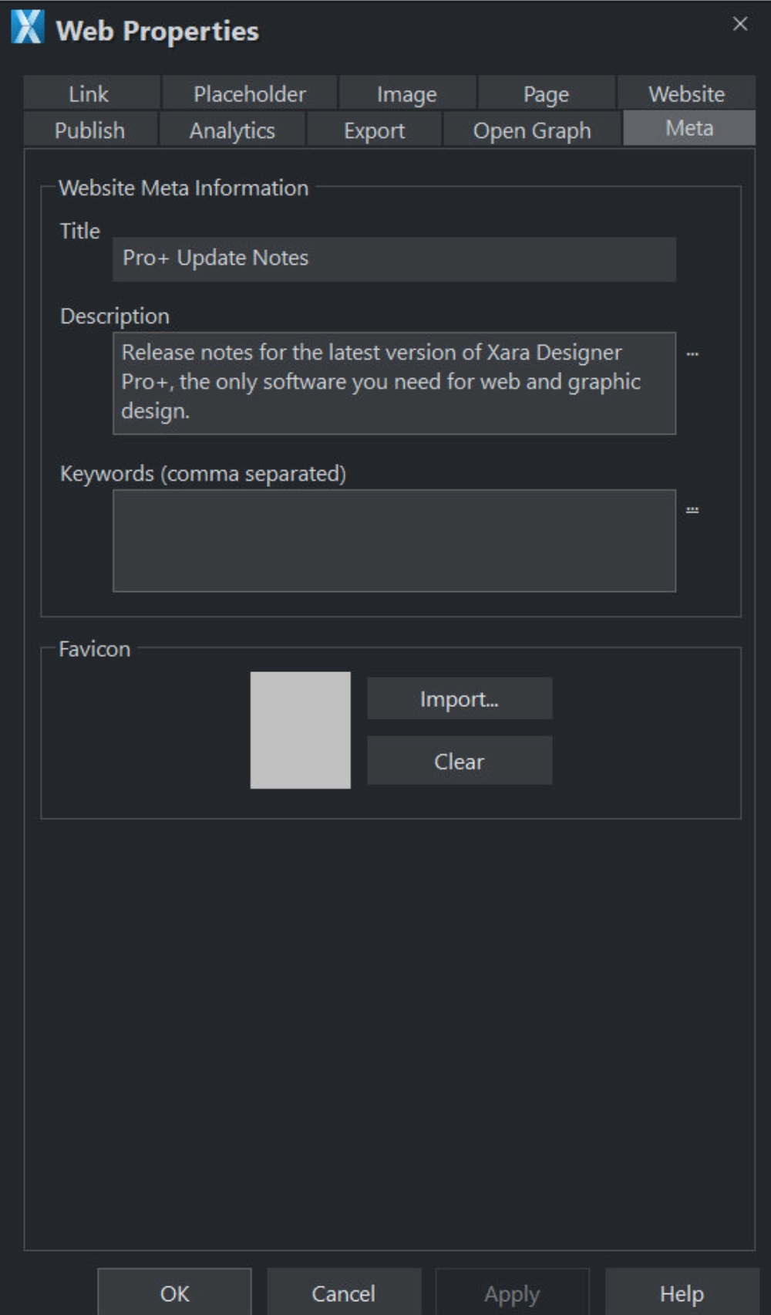
Task: Close the Web Properties window
Action: click(x=740, y=24)
